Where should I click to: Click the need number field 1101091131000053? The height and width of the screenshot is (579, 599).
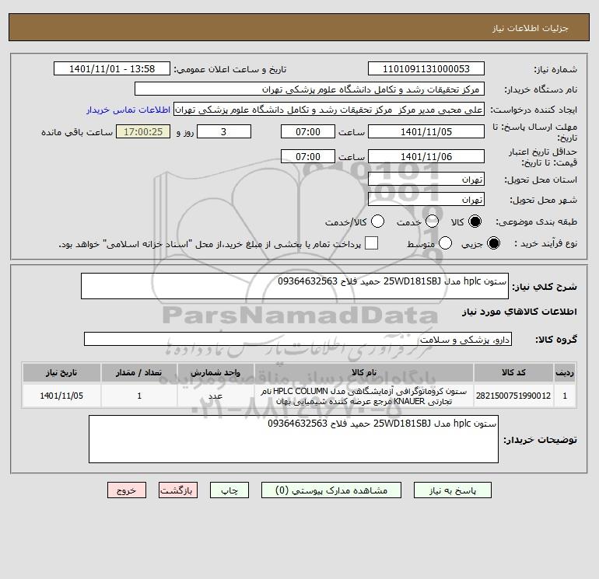click(426, 69)
